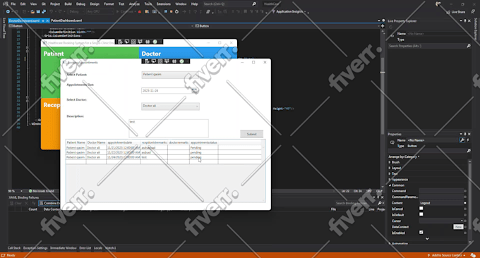Click the Combine Duplicates toggle in Binding Failures
Screen dimensions: 480x258
[49, 203]
